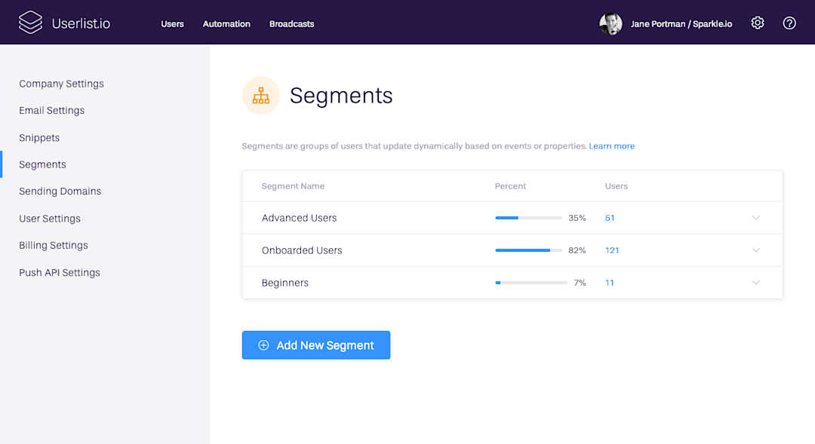Click the Users column header
Screen dimensions: 815x444
pyautogui.click(x=616, y=186)
